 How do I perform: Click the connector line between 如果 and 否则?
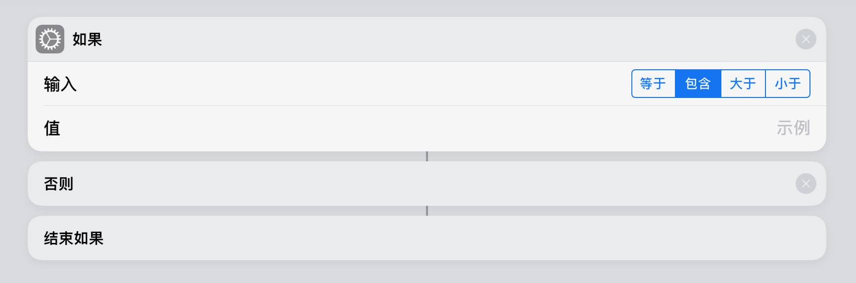pyautogui.click(x=427, y=156)
